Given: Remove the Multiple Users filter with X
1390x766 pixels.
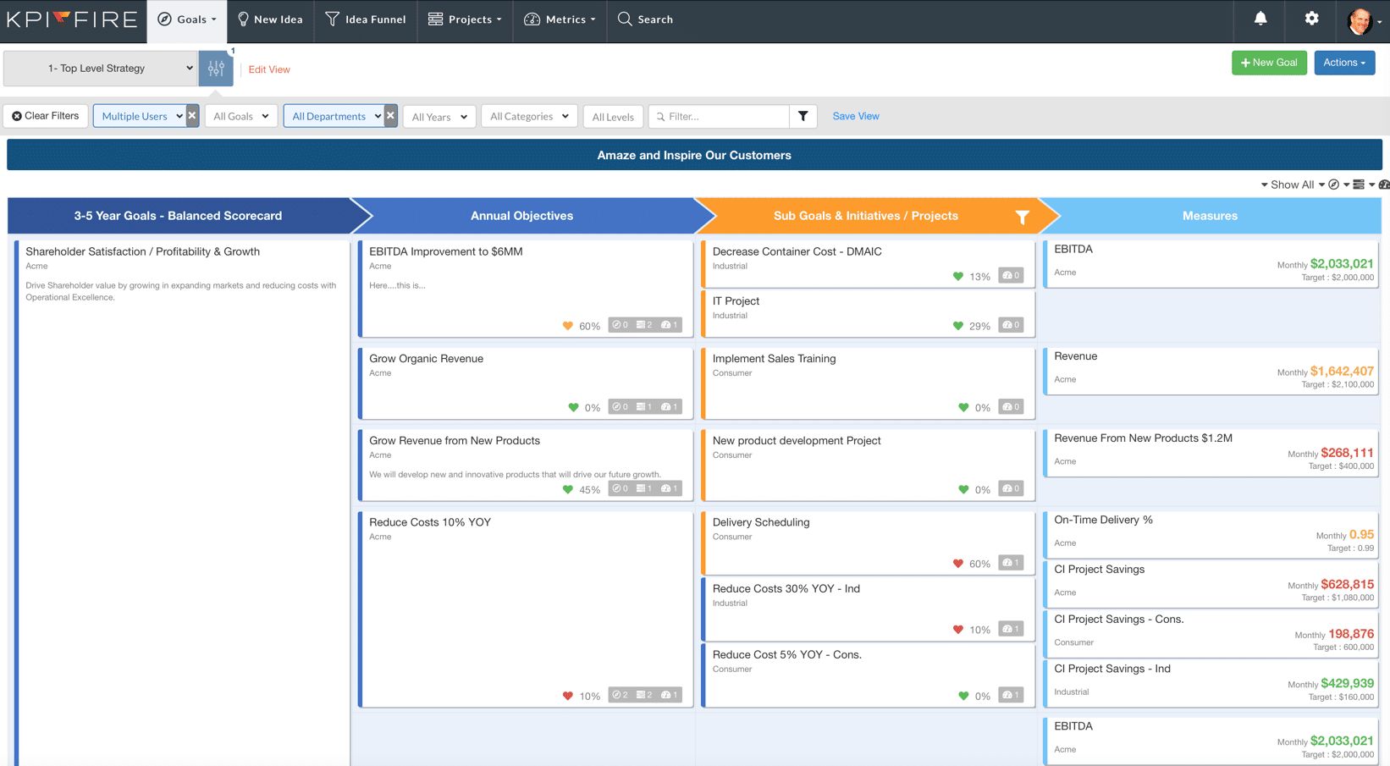Looking at the screenshot, I should [192, 116].
